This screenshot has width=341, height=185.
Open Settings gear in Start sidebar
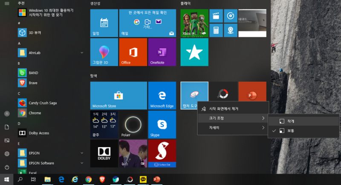point(7,154)
